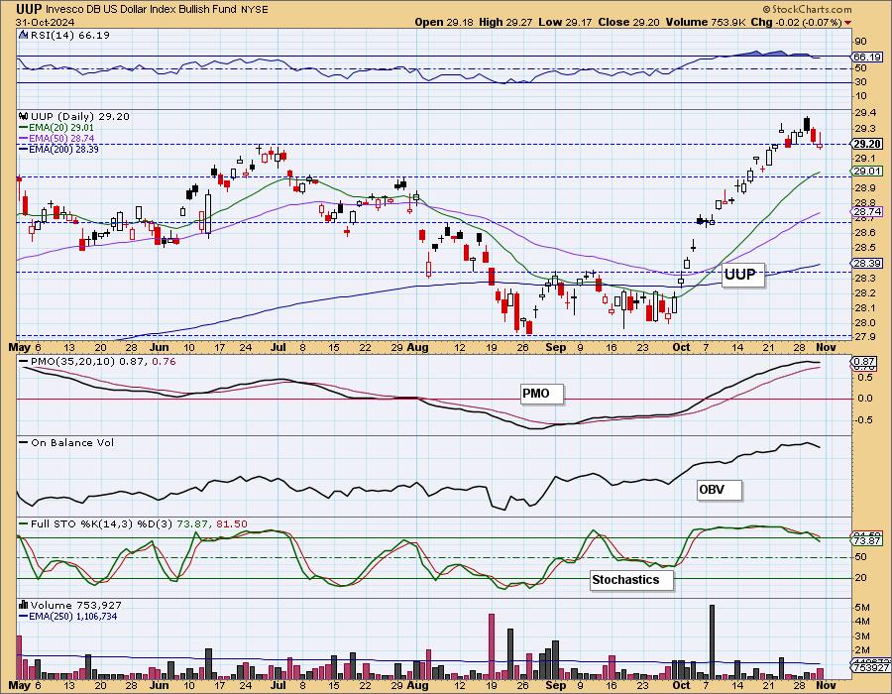The image size is (892, 694).
Task: Click the Sep label on the bottom time axis
Action: pos(556,685)
